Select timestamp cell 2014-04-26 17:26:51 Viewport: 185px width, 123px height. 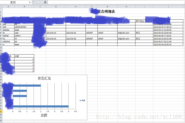click(x=168, y=36)
